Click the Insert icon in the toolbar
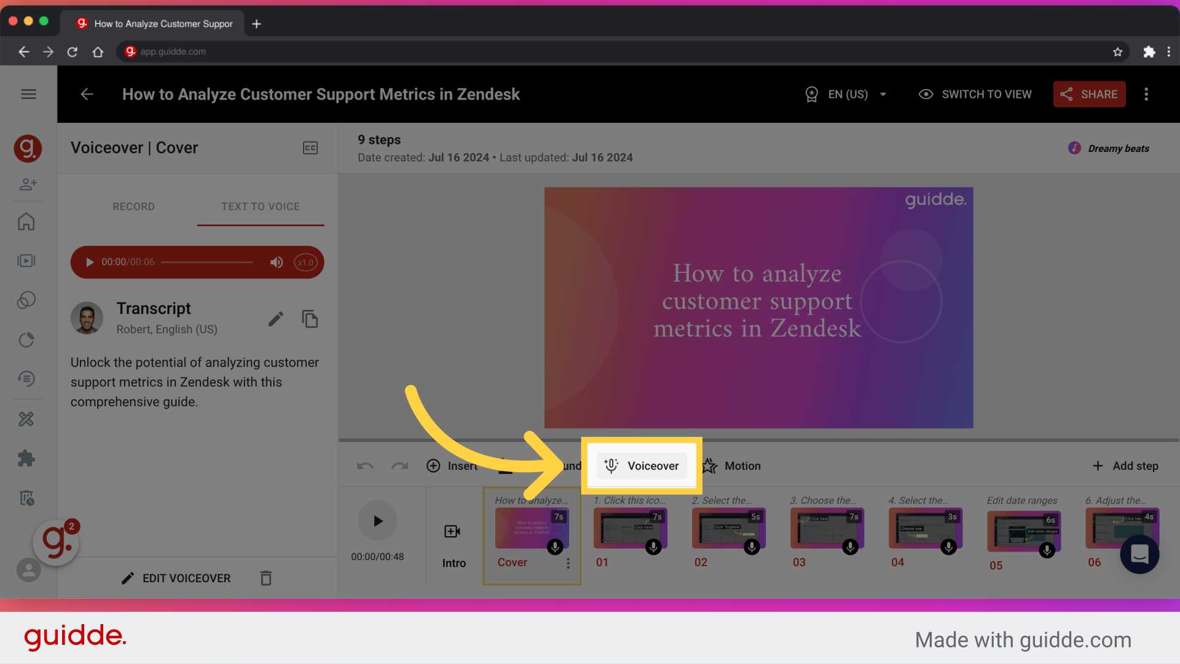 tap(433, 465)
